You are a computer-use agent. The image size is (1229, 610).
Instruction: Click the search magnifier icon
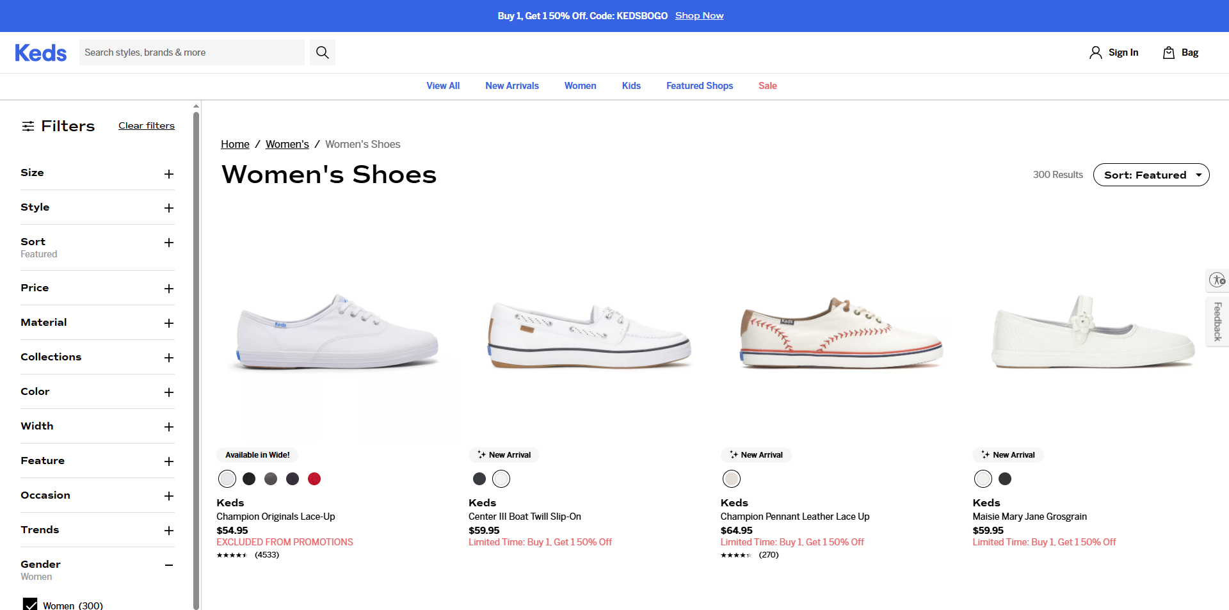click(322, 52)
